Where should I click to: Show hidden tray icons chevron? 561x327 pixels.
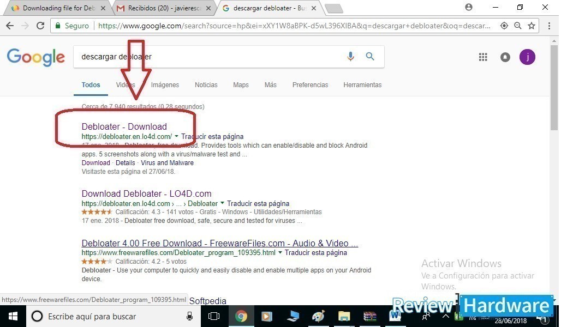coord(446,317)
